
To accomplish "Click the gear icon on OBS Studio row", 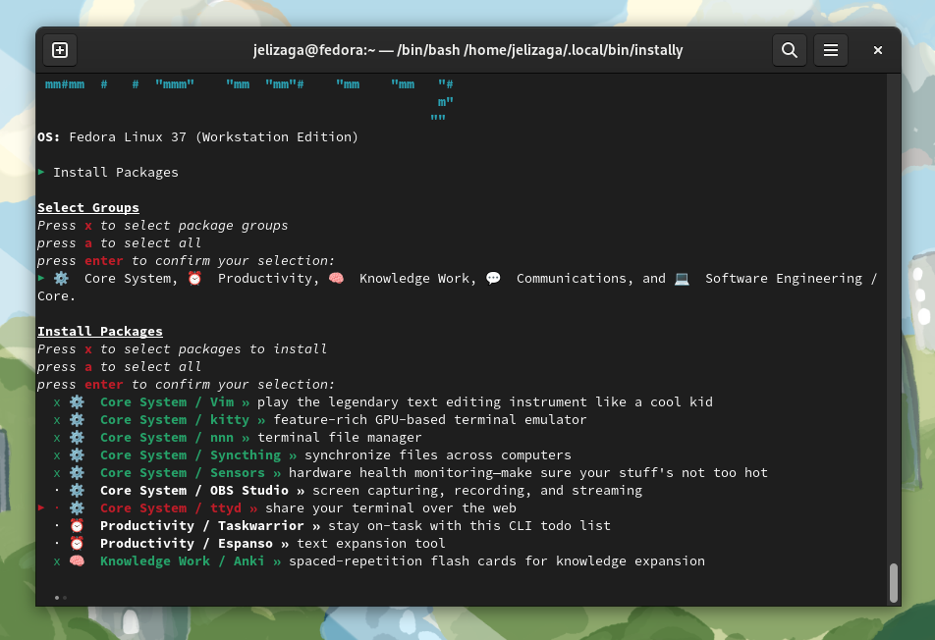I will point(77,491).
